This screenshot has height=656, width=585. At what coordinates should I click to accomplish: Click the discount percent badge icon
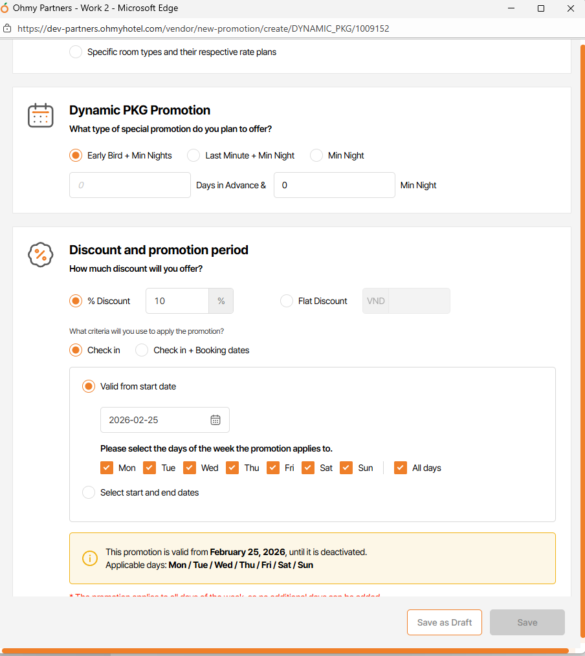point(41,254)
